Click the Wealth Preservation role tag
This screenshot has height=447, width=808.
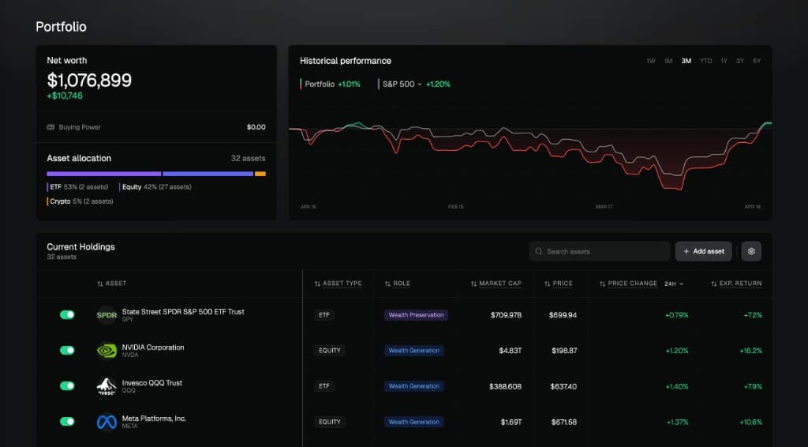(416, 315)
